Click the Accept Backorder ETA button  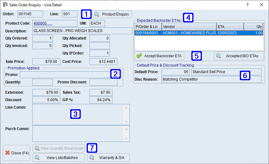pos(159,56)
